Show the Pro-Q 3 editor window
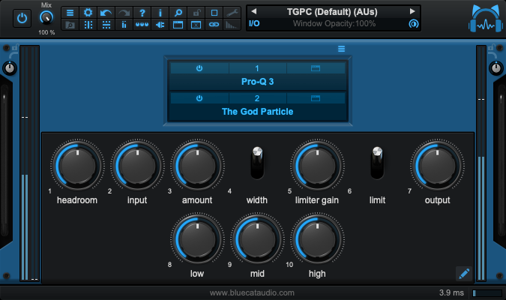 click(x=316, y=68)
